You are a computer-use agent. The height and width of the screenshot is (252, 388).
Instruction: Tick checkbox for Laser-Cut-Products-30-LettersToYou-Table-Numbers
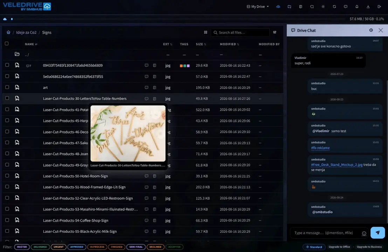[x=7, y=98]
